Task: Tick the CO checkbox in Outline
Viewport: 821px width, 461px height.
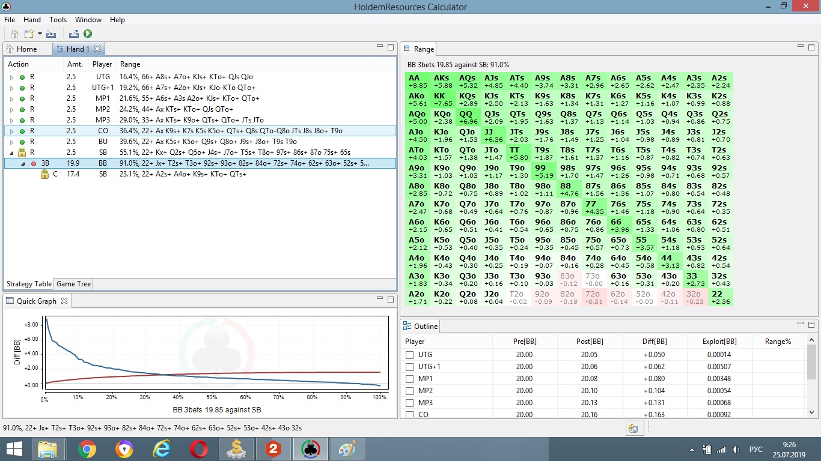Action: pos(410,414)
